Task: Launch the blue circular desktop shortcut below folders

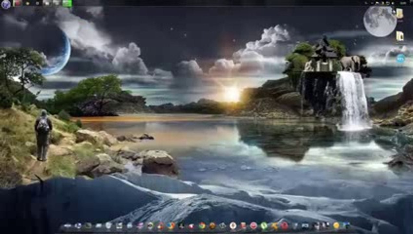Action: (x=400, y=58)
